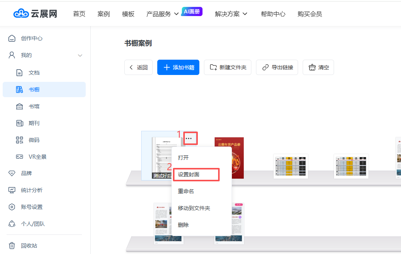Select 重命名 in the context menu

coord(186,191)
